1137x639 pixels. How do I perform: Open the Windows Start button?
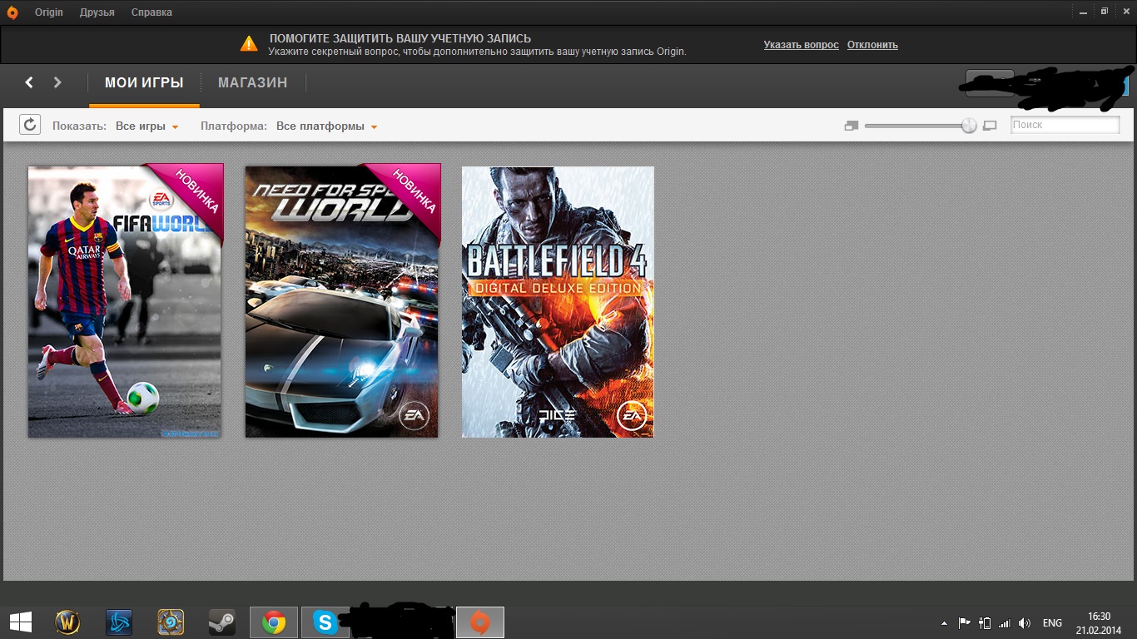point(20,622)
